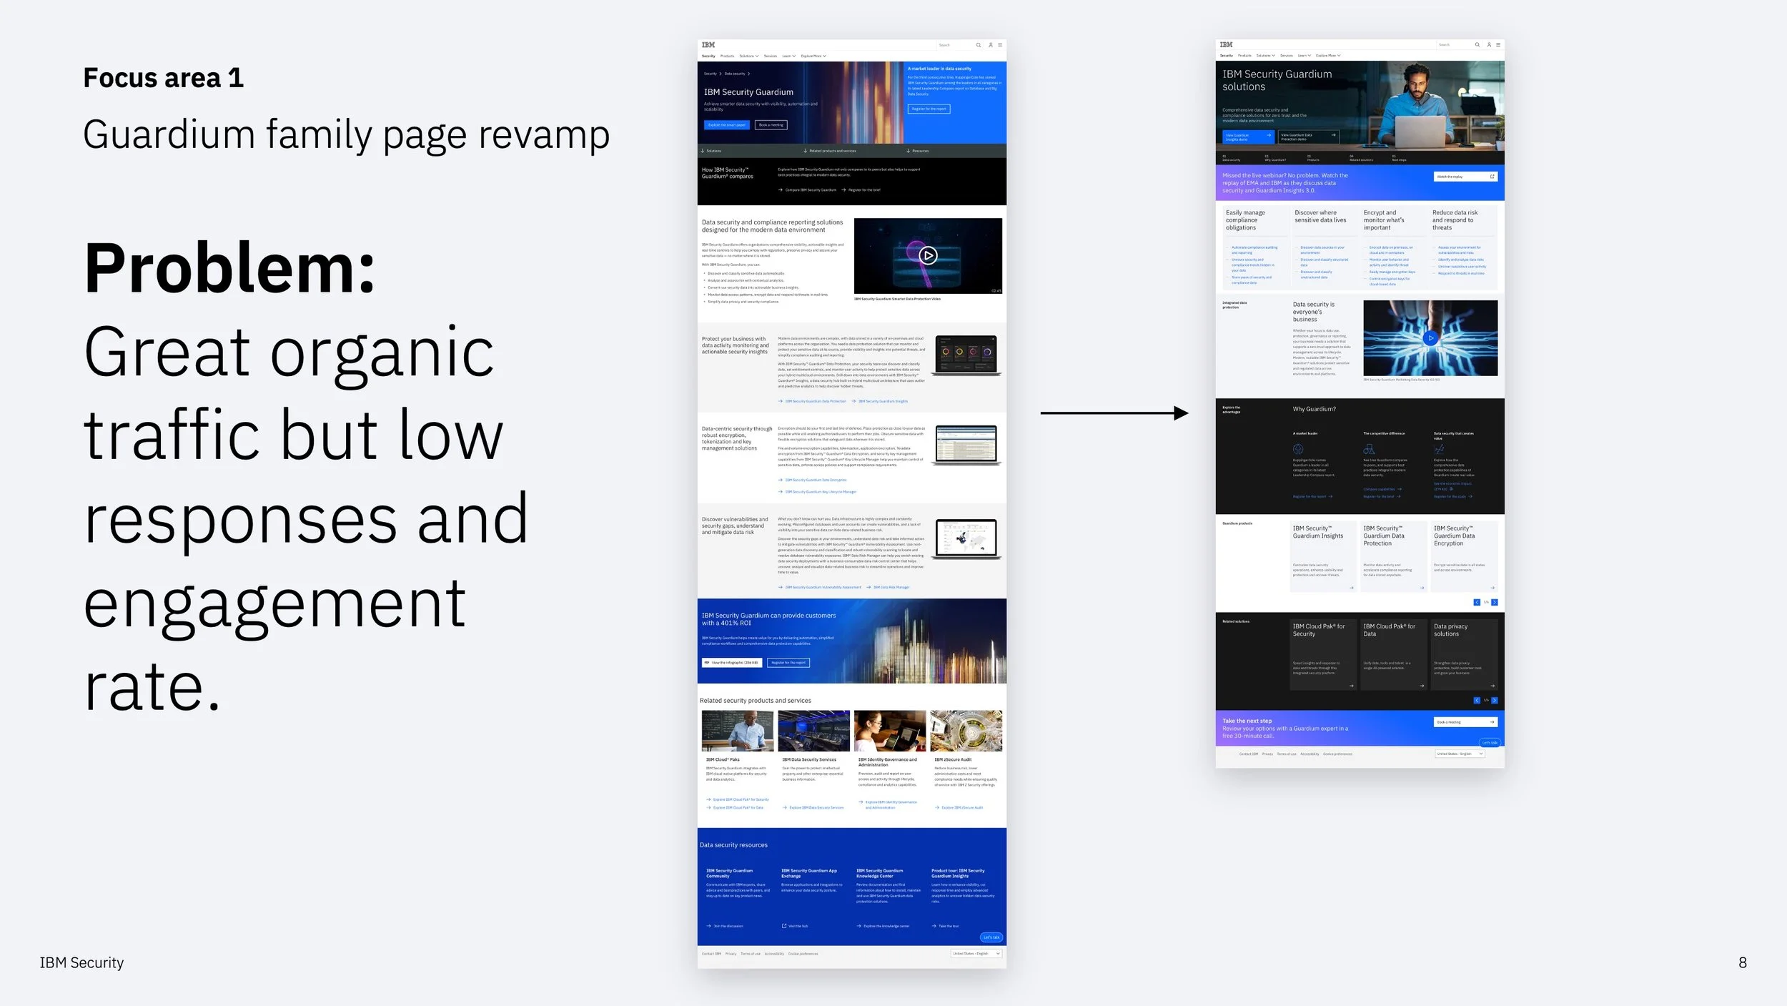1787x1006 pixels.
Task: Click the arrow on the Data privacy solutions card
Action: click(1492, 686)
